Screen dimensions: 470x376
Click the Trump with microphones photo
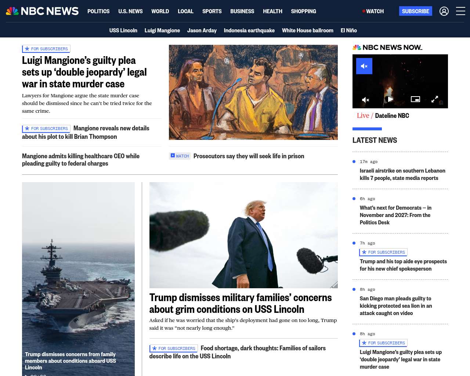[x=243, y=235]
